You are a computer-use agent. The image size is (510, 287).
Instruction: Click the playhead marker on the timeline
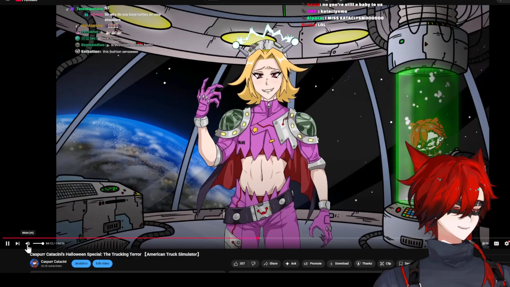(x=257, y=238)
